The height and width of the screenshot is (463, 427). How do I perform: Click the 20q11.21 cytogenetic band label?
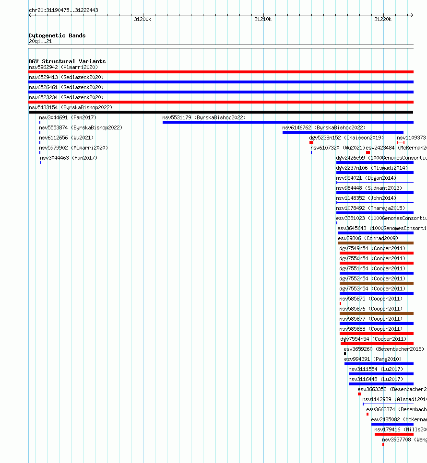(40, 41)
